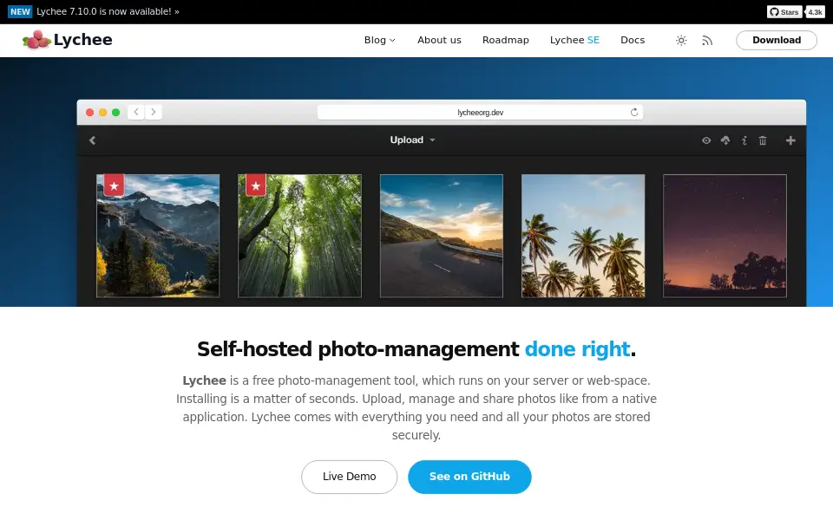The height and width of the screenshot is (520, 833).
Task: Click the browser forward arrow in mockup
Action: pos(154,112)
